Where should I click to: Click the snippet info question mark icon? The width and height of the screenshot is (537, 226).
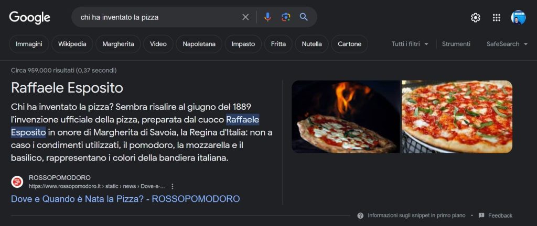(360, 216)
